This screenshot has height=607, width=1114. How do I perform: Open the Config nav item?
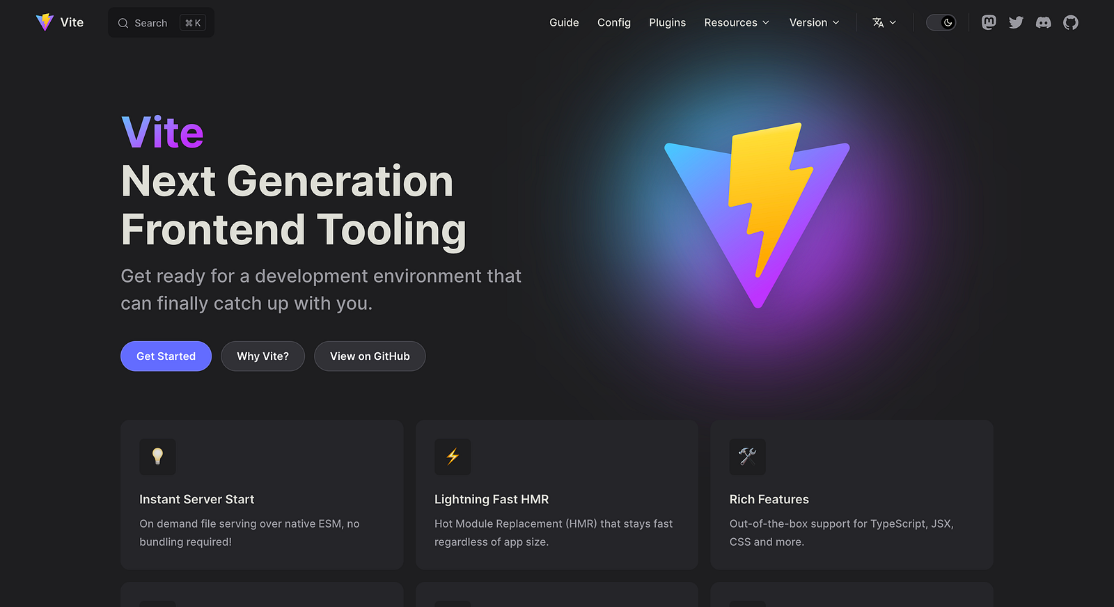(x=614, y=22)
